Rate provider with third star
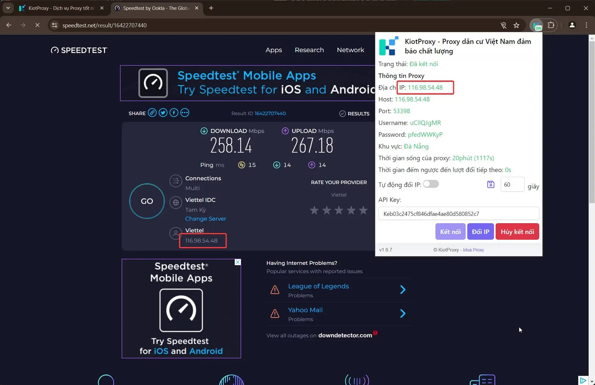Viewport: 595px width, 385px height. [339, 210]
